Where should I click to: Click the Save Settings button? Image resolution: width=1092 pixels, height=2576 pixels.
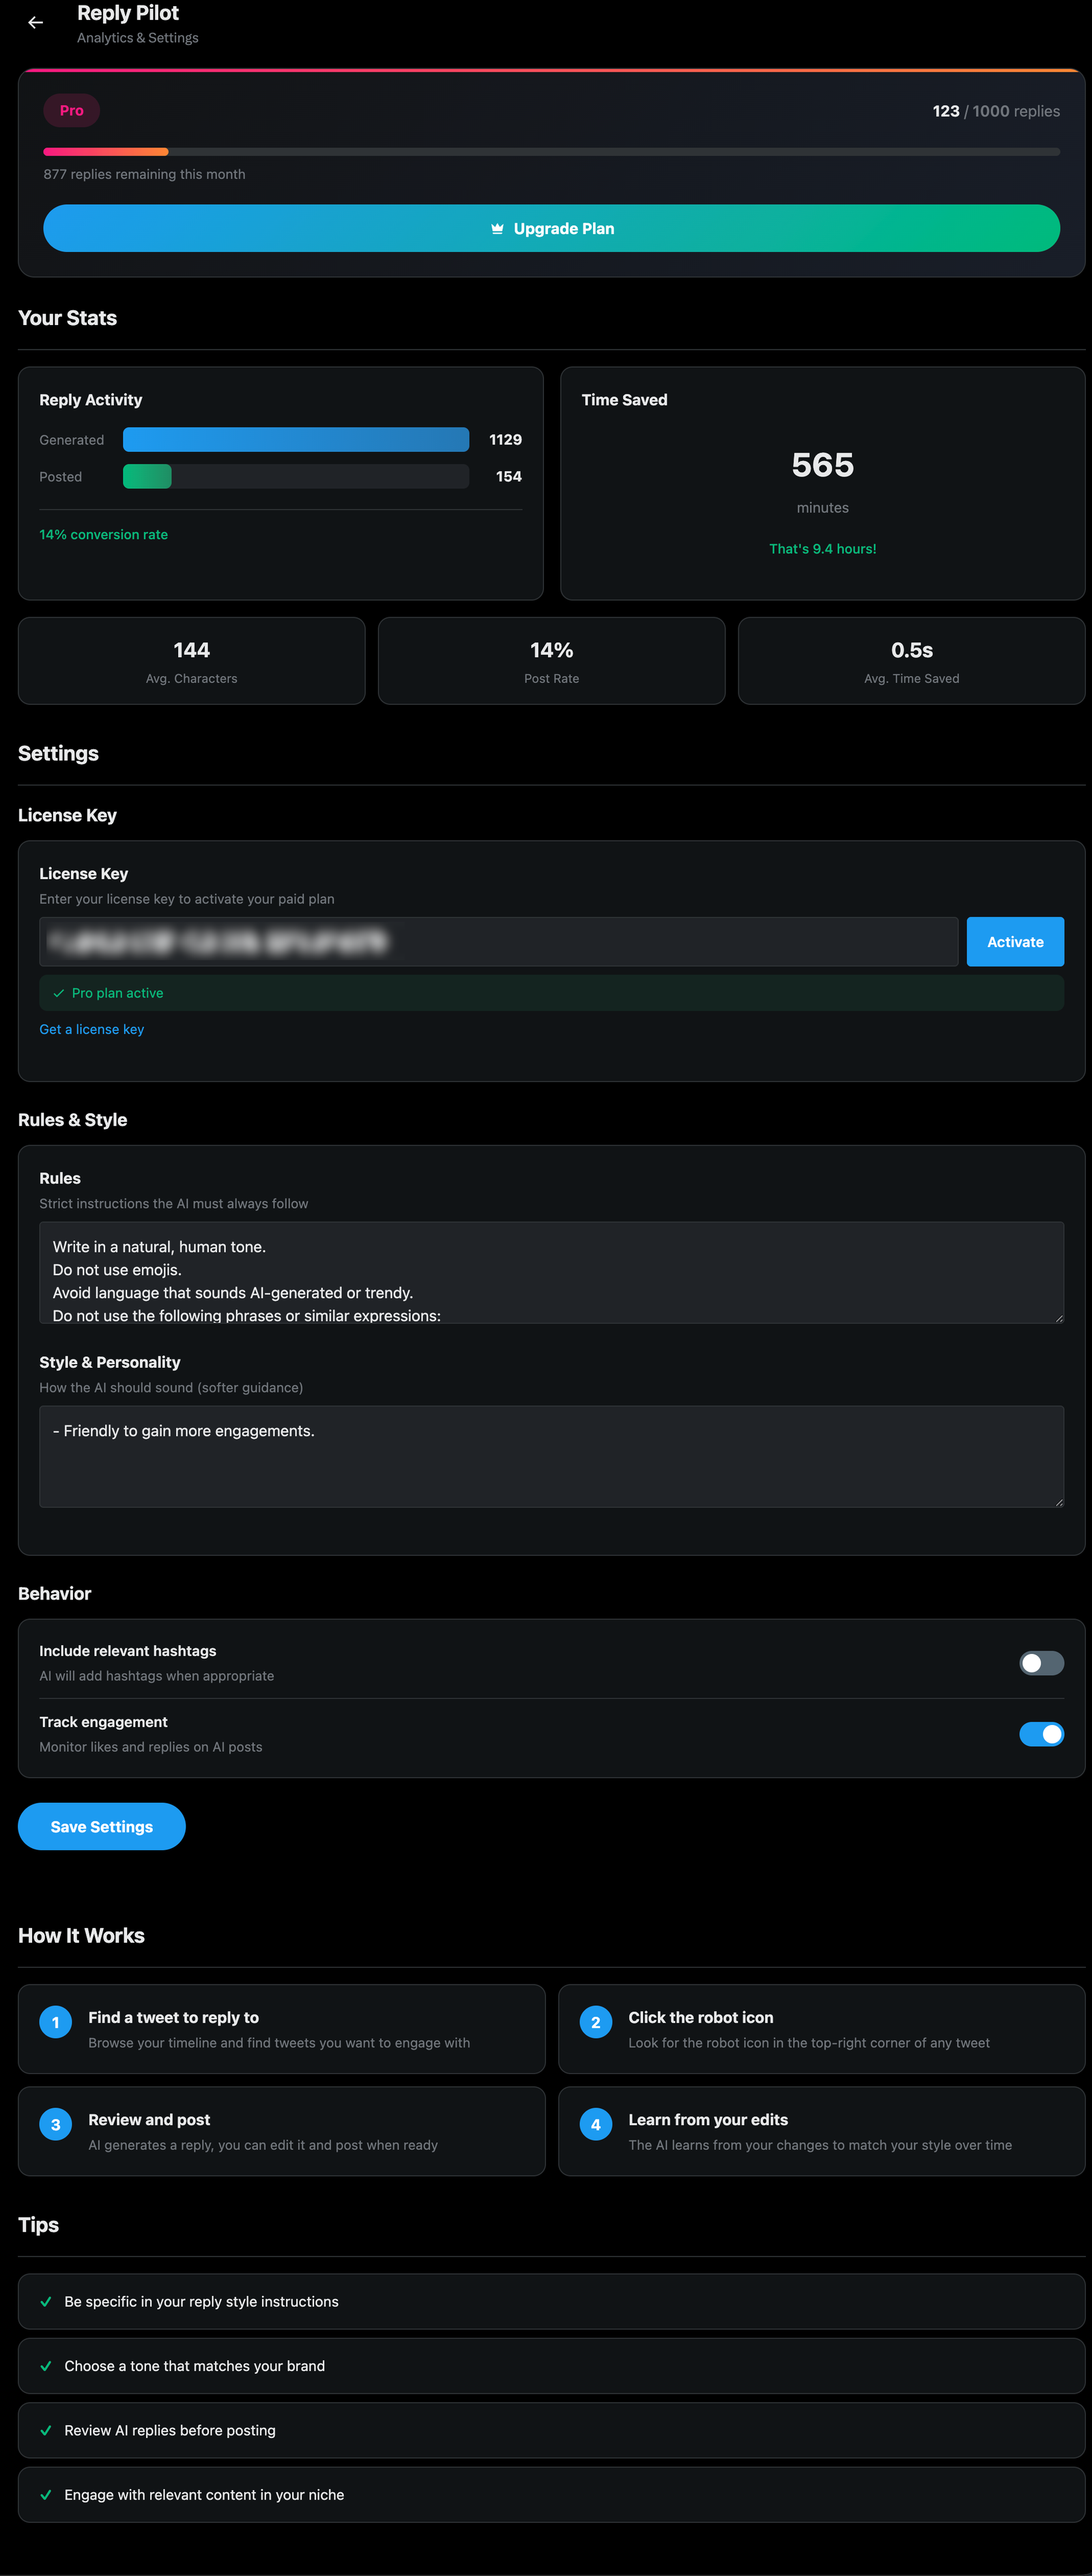pos(102,1827)
